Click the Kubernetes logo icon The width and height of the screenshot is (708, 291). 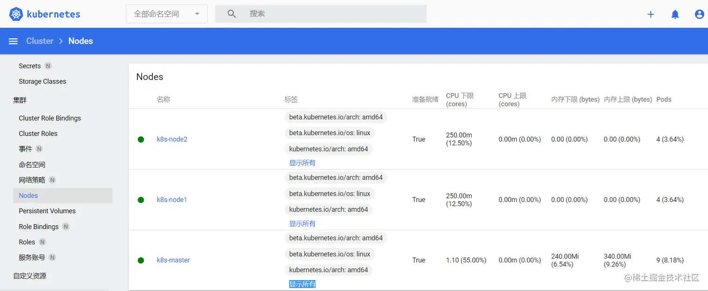click(16, 14)
